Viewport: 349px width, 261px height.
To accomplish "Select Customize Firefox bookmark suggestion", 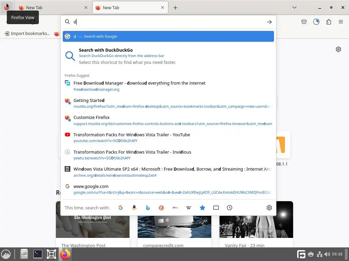I will 168,120.
